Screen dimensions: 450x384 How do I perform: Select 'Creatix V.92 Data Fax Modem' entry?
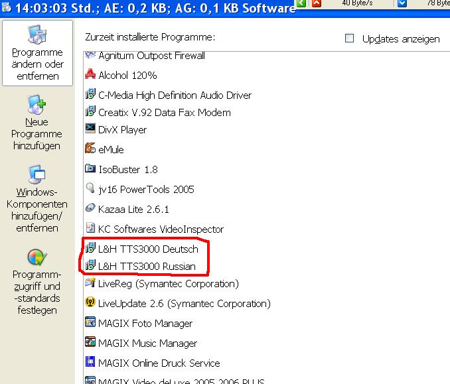[165, 113]
